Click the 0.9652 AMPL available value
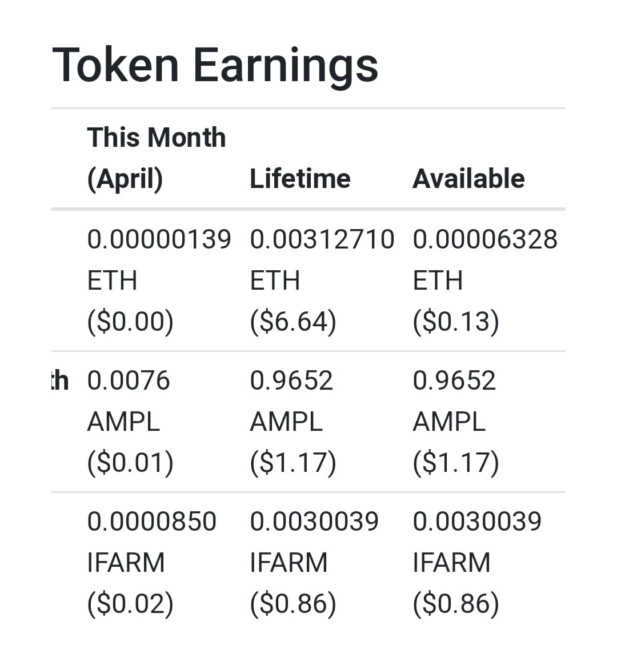Image resolution: width=617 pixels, height=657 pixels. pos(454,401)
